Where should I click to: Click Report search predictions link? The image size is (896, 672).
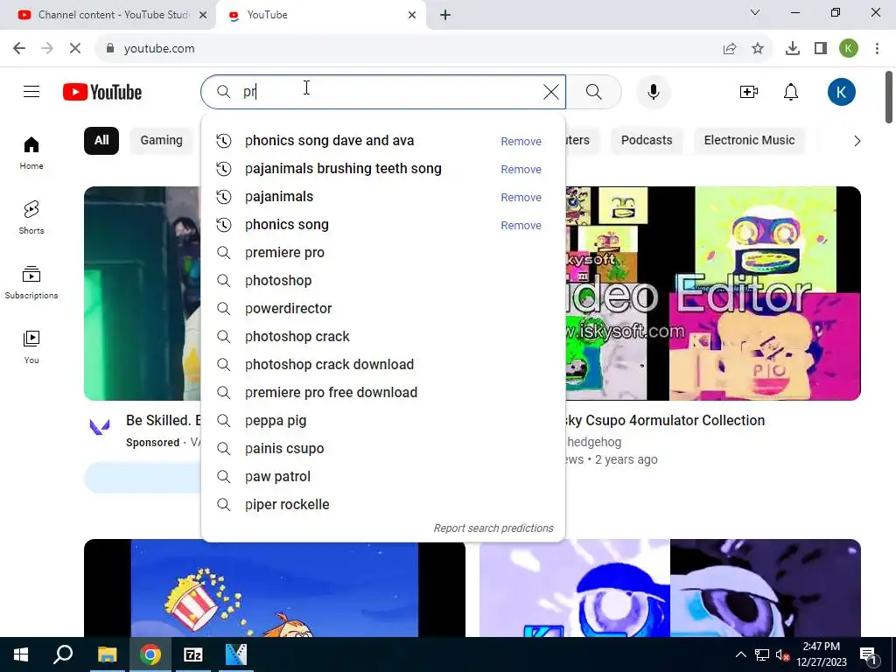[x=493, y=528]
